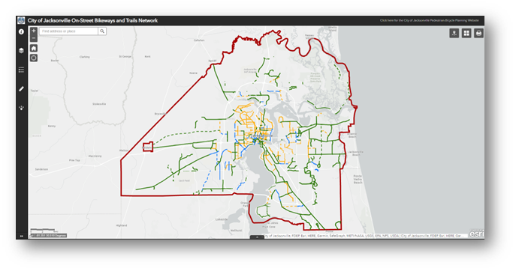The height and width of the screenshot is (271, 516).
Task: Click the Lakeside map label
Action: click(x=222, y=219)
